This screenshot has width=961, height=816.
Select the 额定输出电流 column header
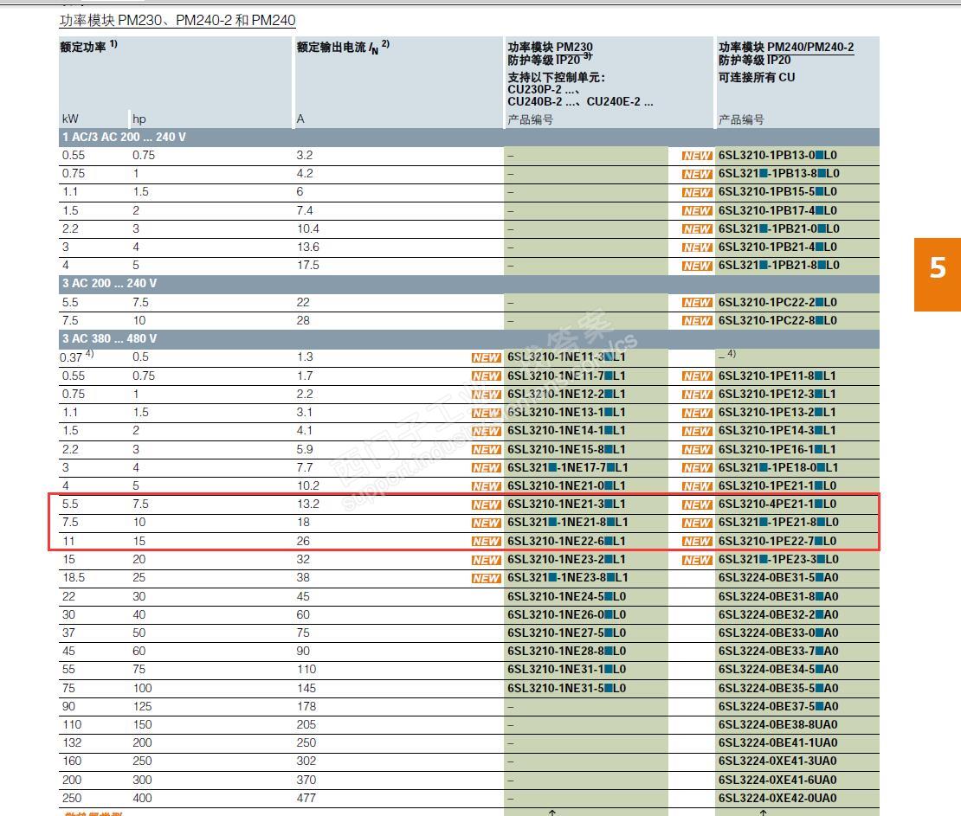point(343,47)
